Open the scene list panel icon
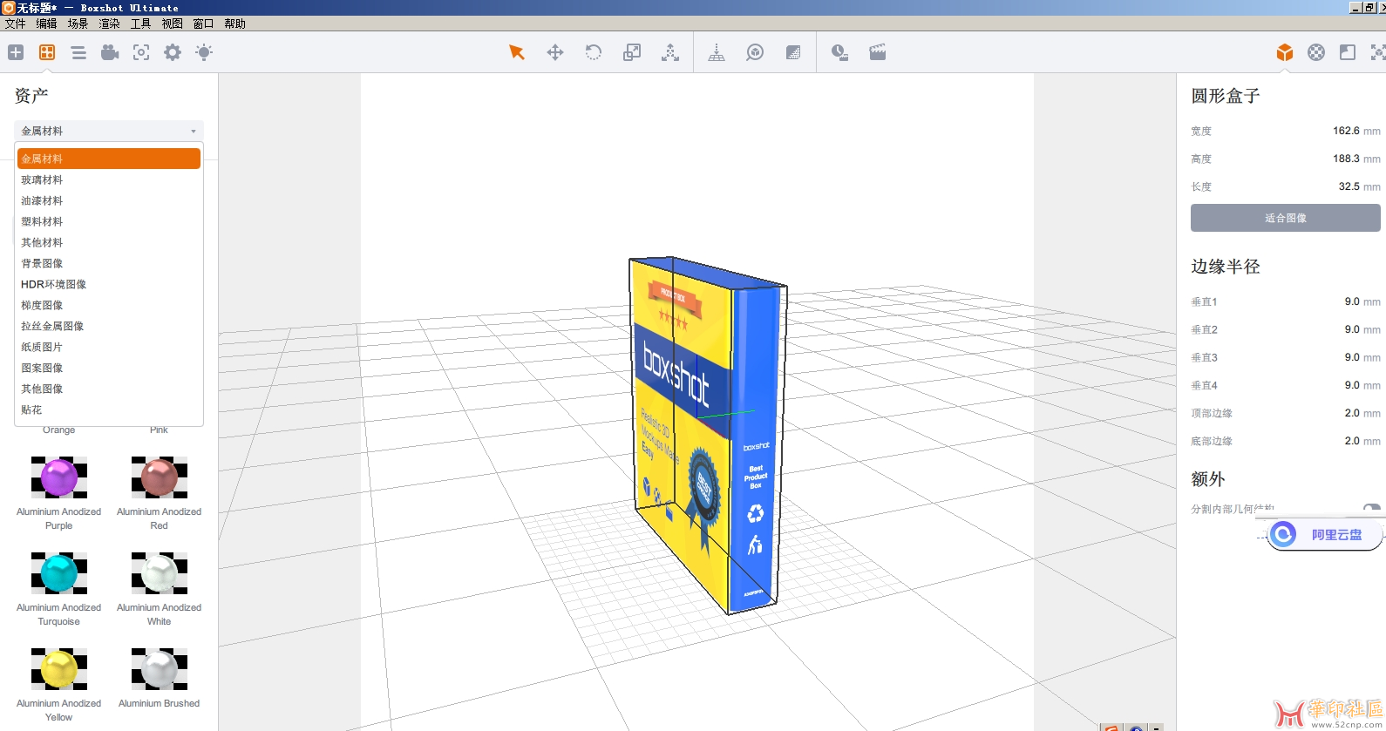 coord(78,52)
